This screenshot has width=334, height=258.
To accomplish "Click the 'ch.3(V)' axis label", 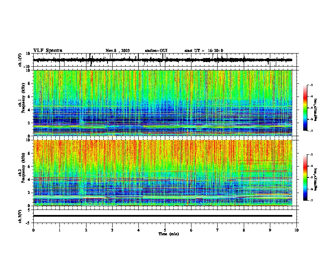I will point(20,216).
